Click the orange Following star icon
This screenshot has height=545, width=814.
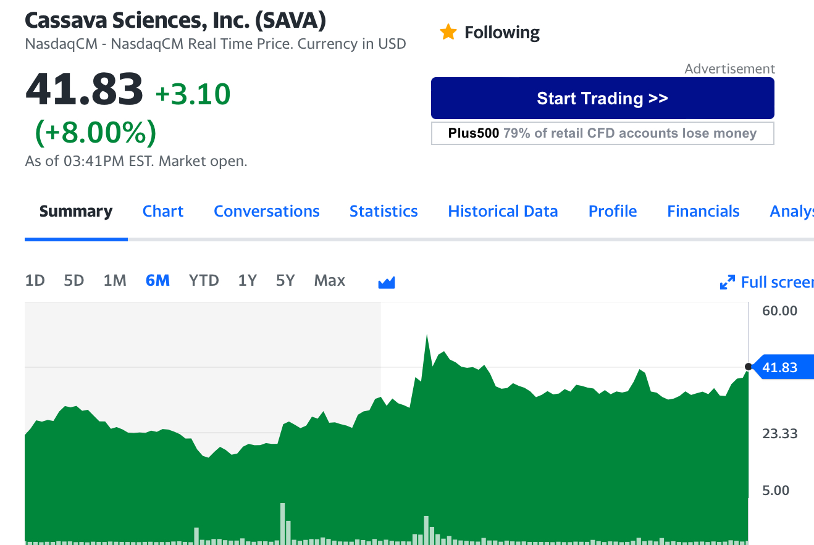click(448, 32)
